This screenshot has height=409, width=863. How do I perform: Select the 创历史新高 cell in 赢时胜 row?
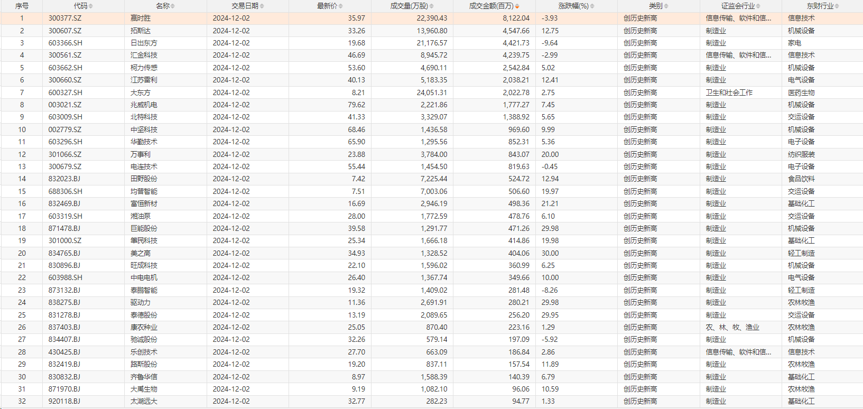[641, 18]
